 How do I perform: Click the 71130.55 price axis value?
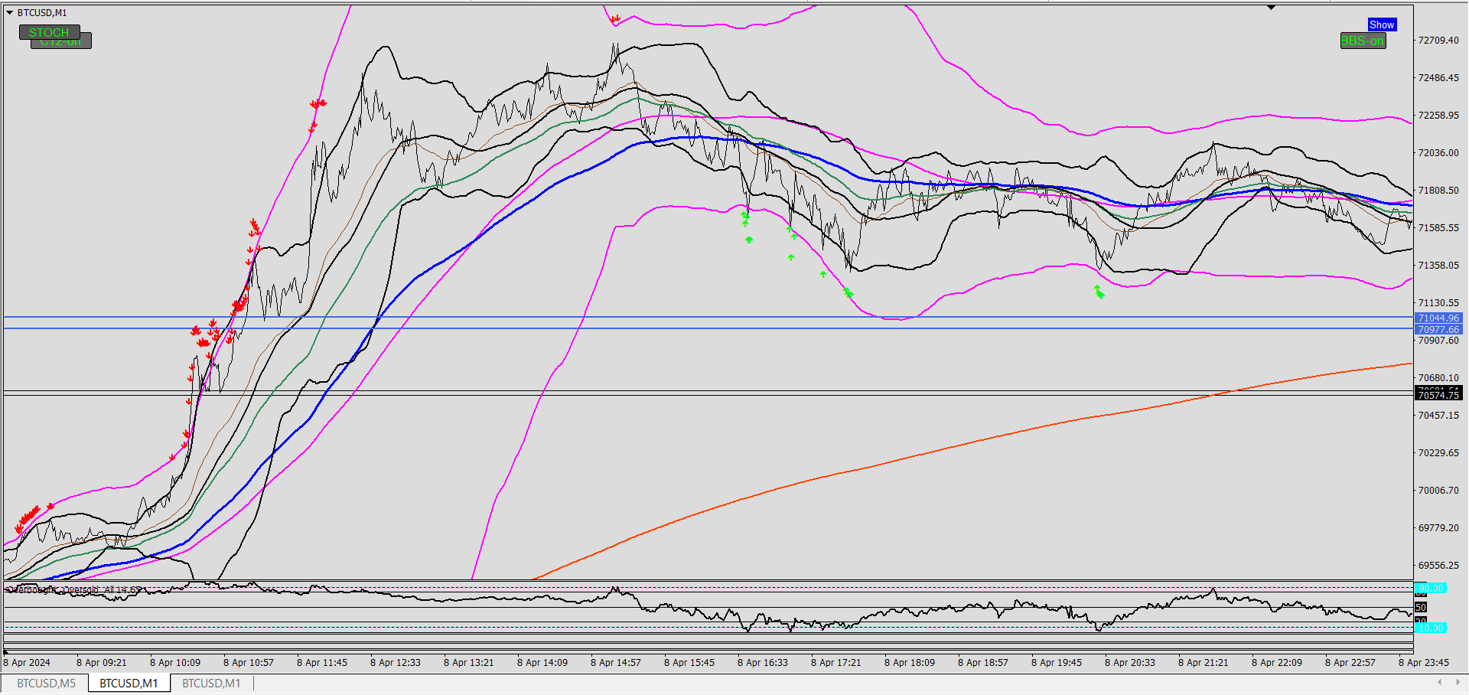[x=1438, y=302]
